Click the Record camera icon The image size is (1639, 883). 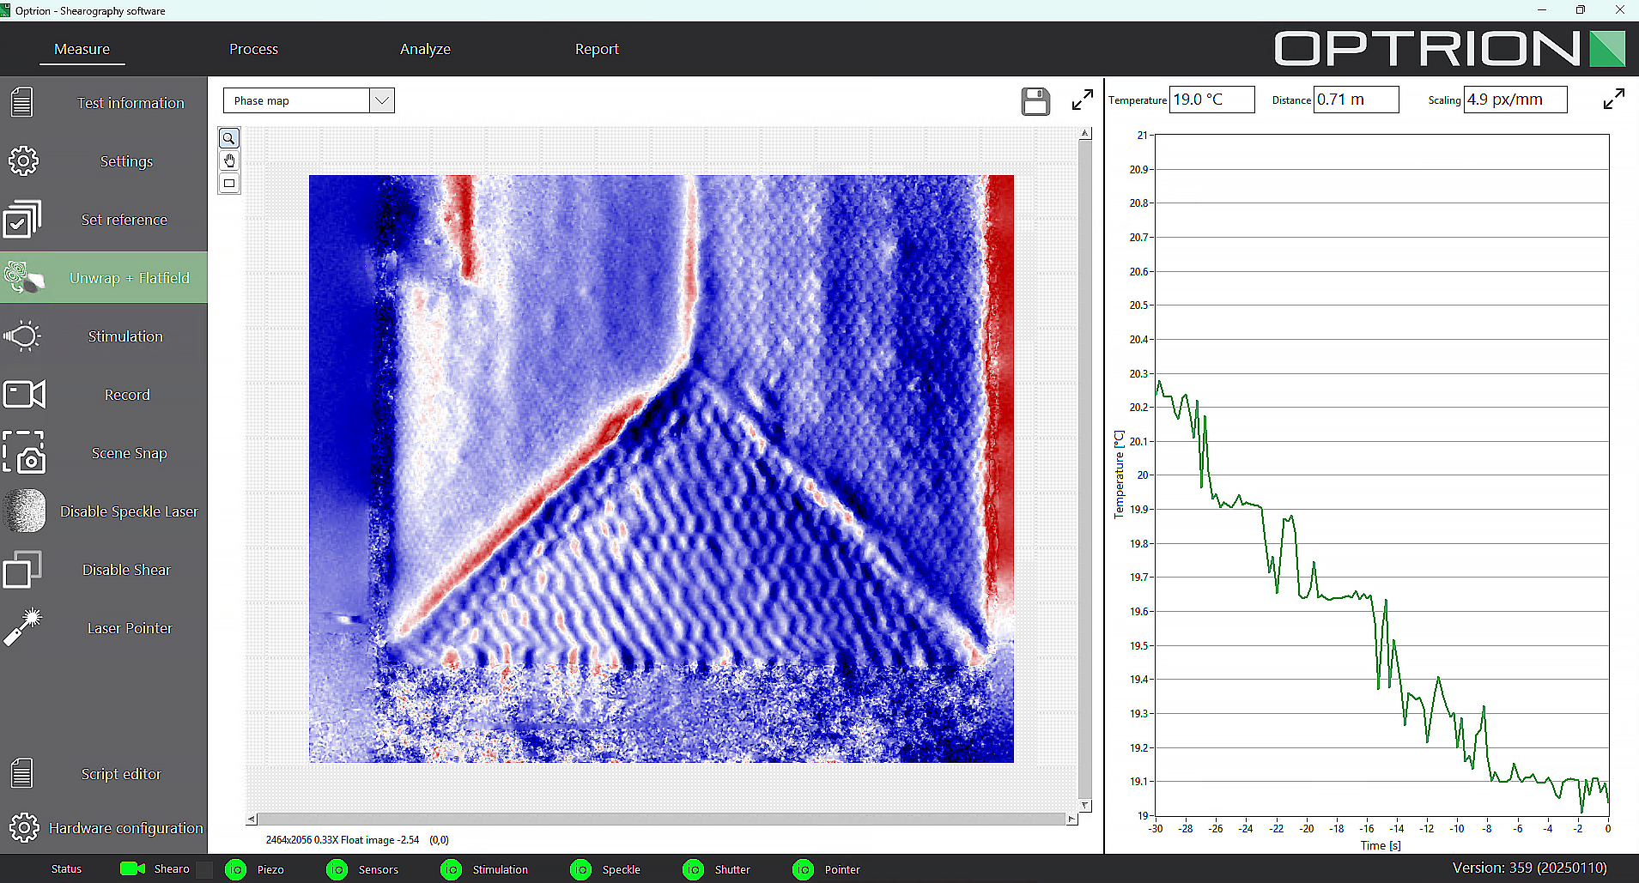coord(24,394)
